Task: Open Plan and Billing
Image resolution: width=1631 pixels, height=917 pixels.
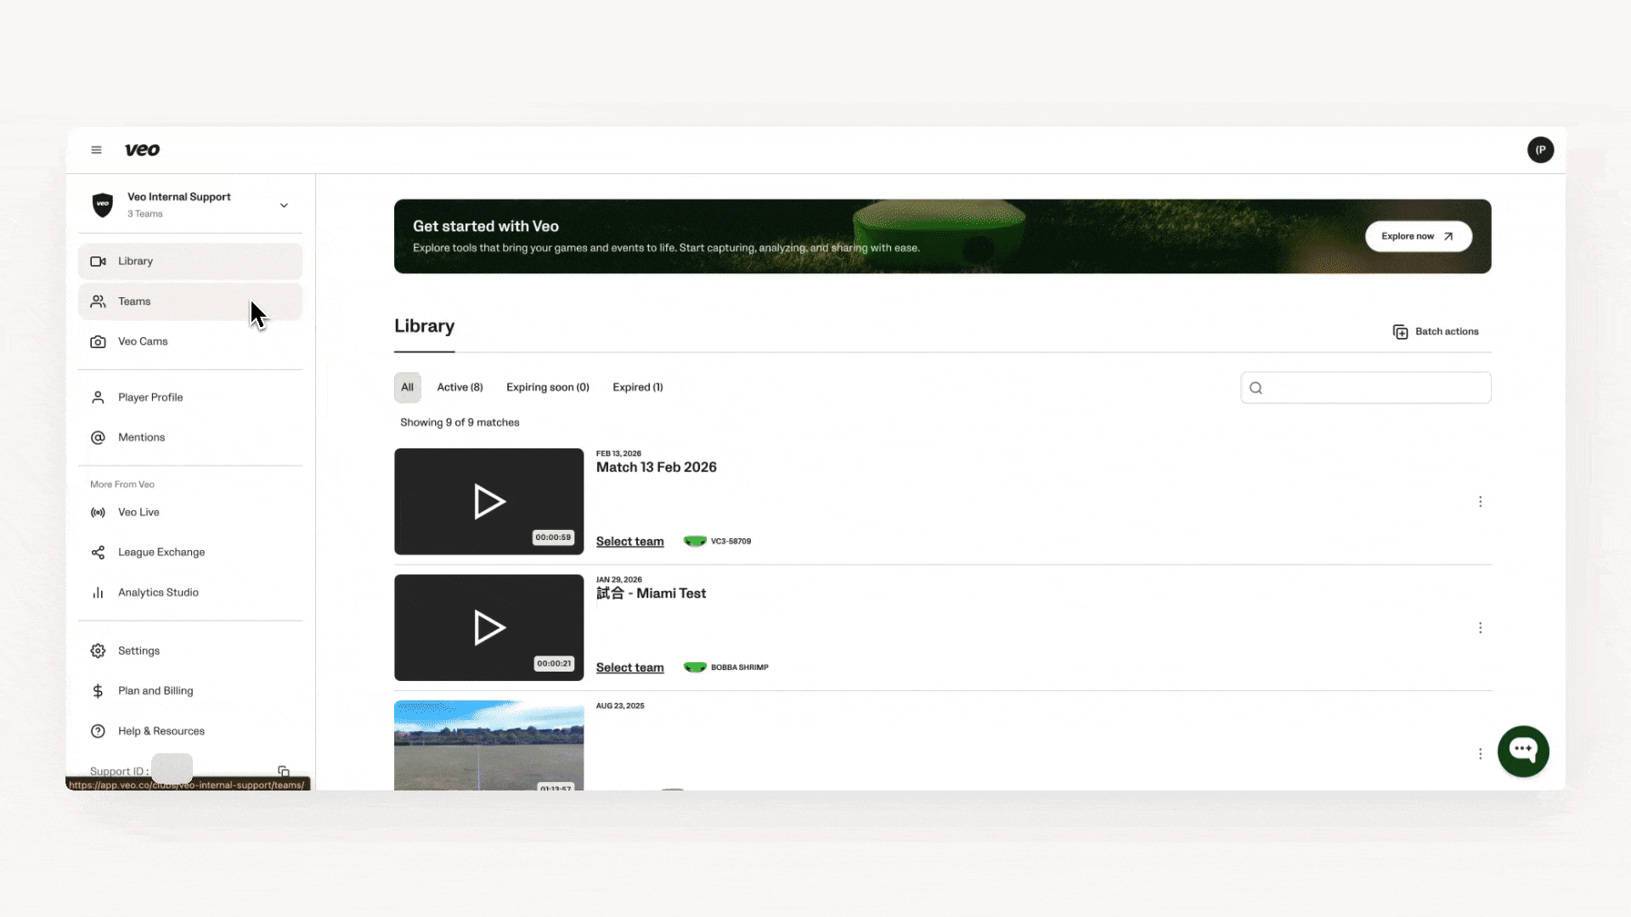Action: tap(190, 691)
